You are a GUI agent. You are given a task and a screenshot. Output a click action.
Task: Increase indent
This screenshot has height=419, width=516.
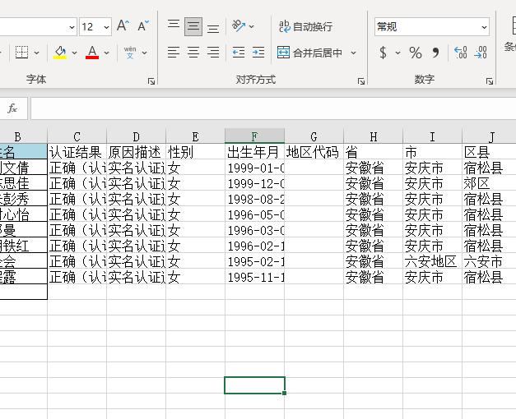[x=258, y=53]
